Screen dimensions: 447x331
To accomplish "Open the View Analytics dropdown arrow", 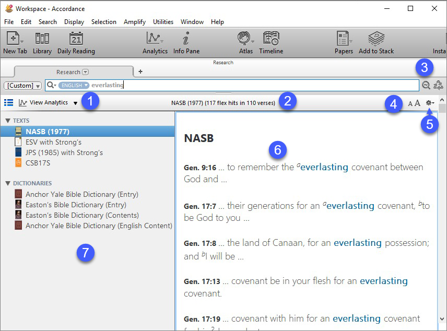I will [75, 103].
